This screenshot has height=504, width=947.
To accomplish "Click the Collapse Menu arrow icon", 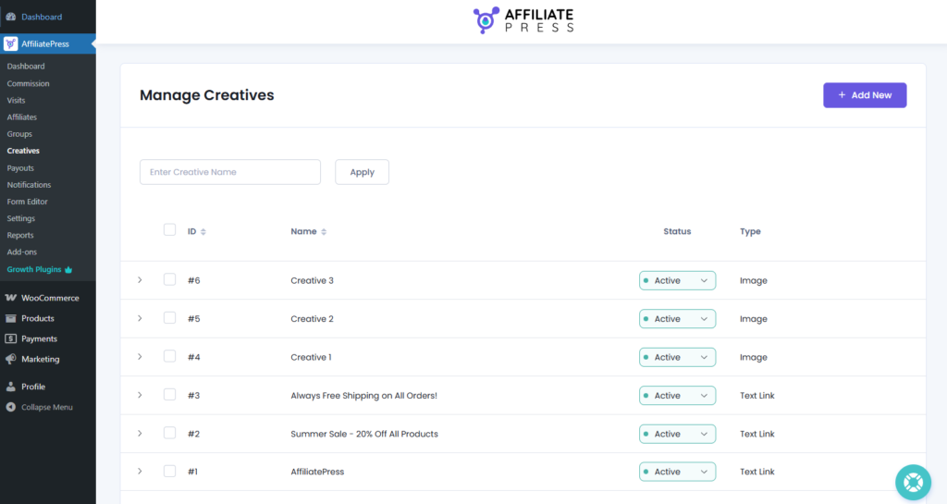I will (x=11, y=407).
